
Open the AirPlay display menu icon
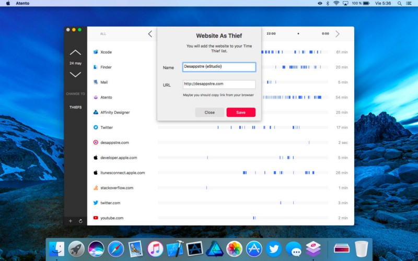tap(345, 3)
